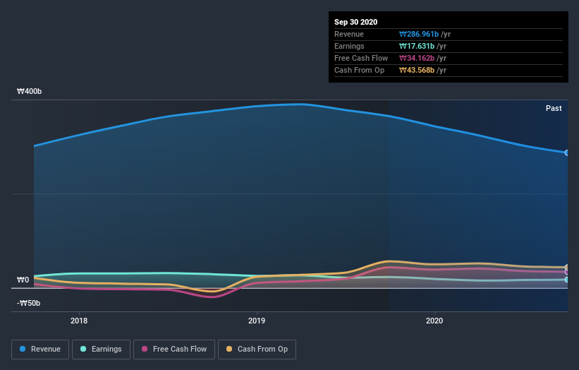Toggle the Free Cash Flow legend button
The width and height of the screenshot is (579, 370).
174,350
